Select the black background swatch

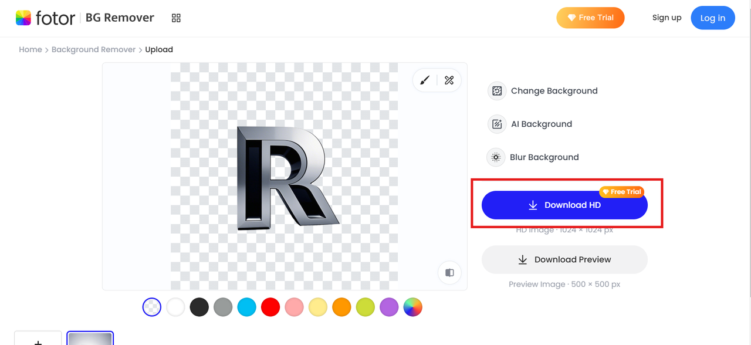tap(199, 307)
